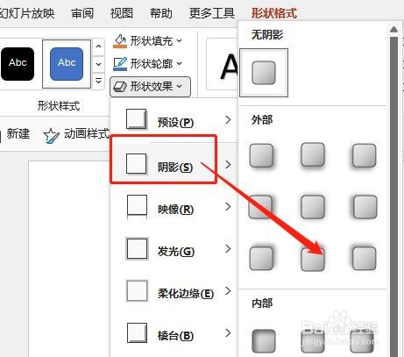
Task: Select the black Abc shape style
Action: tap(18, 64)
